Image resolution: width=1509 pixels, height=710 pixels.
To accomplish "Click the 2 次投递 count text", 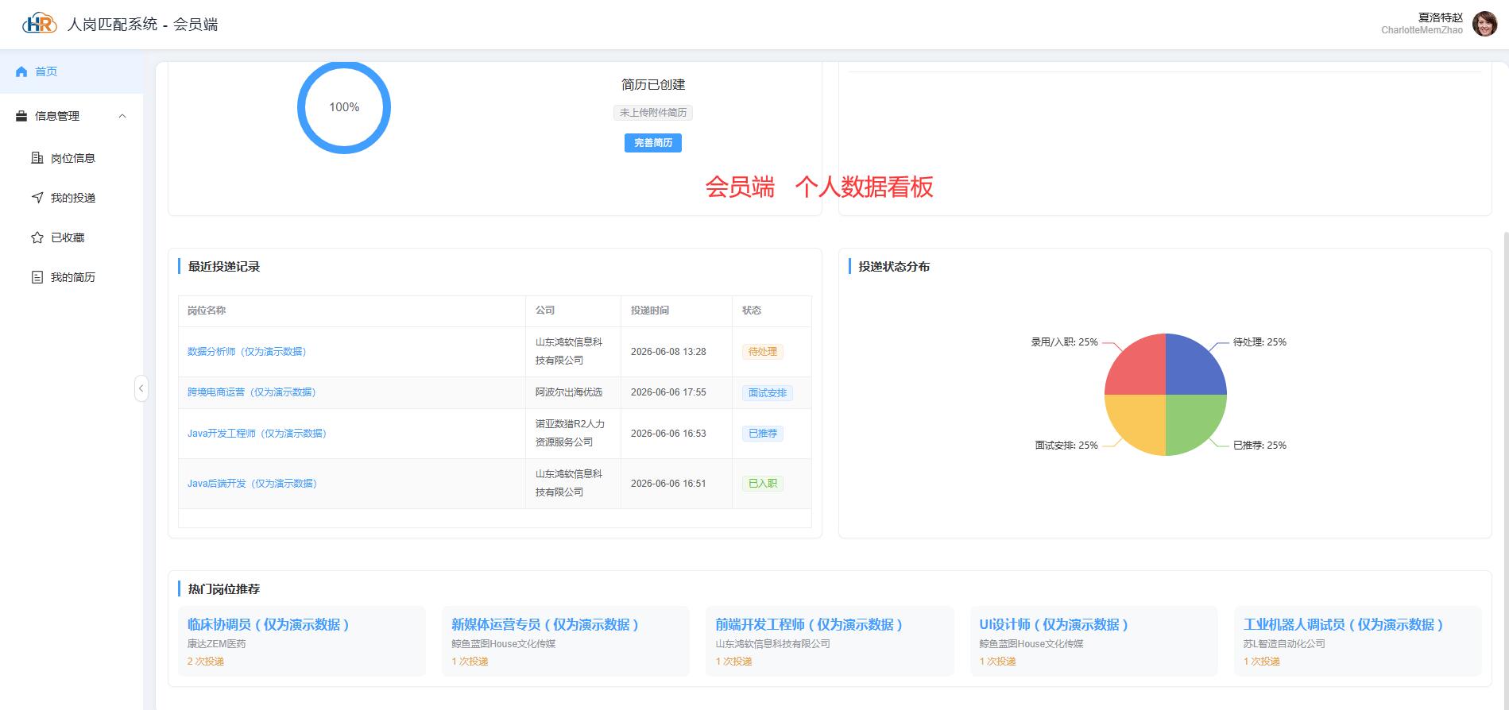I will [206, 662].
